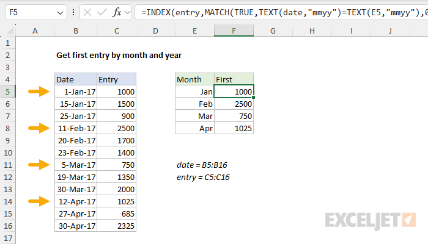Click the formula bar text with INDEX formula
The width and height of the screenshot is (428, 244).
click(x=284, y=13)
